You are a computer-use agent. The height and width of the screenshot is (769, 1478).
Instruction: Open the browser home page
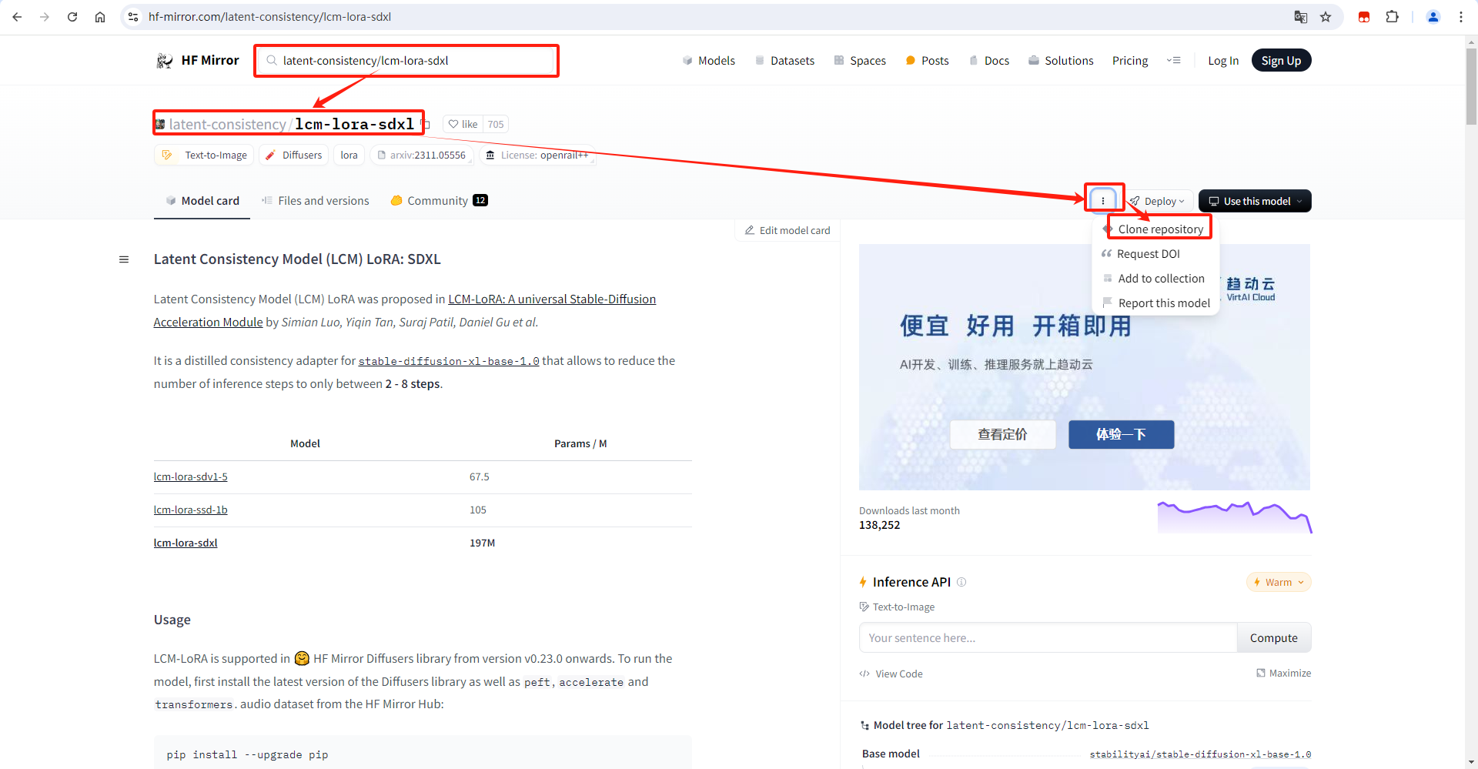pyautogui.click(x=100, y=17)
